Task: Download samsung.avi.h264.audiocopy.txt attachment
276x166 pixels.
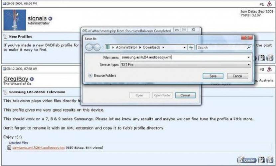Action: (38, 147)
